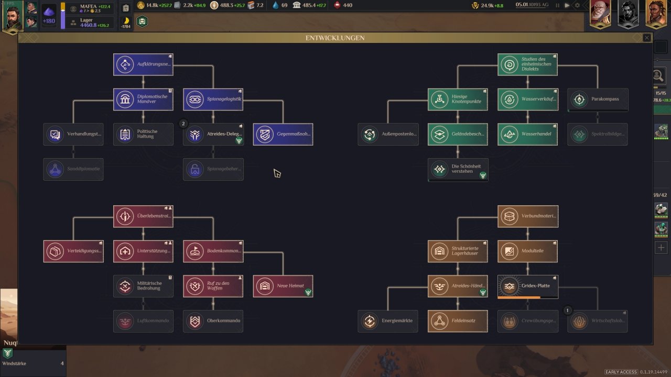Select the Spionagelogistik development node
Image resolution: width=671 pixels, height=377 pixels.
pos(213,99)
